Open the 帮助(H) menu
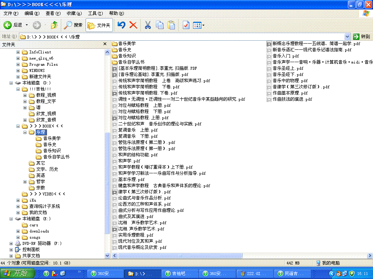 (117, 13)
